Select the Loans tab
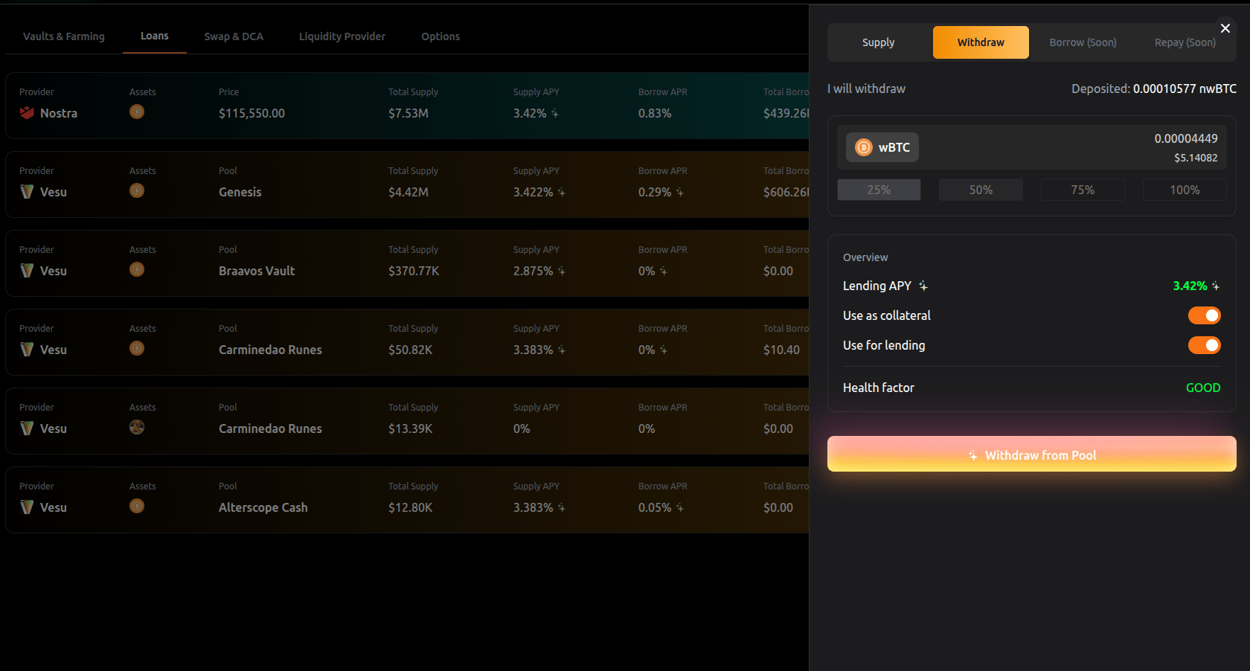Image resolution: width=1250 pixels, height=671 pixels. tap(155, 36)
